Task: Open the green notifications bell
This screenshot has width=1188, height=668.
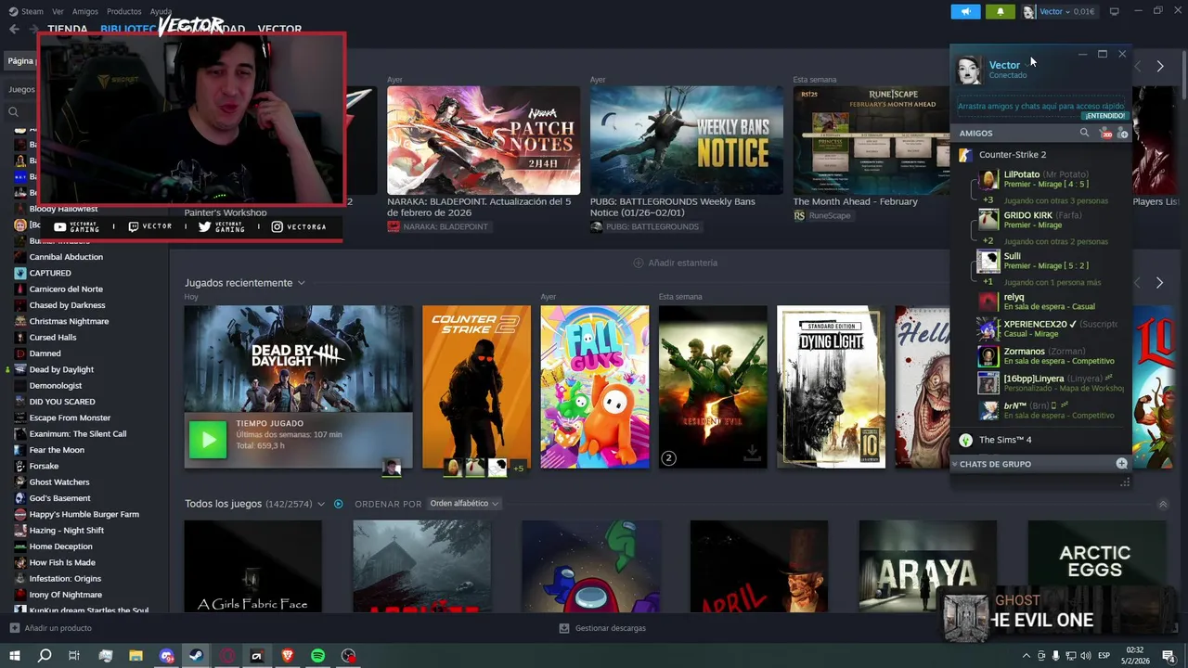Action: (1000, 11)
